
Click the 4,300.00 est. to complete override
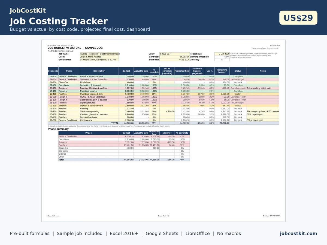coord(167,111)
